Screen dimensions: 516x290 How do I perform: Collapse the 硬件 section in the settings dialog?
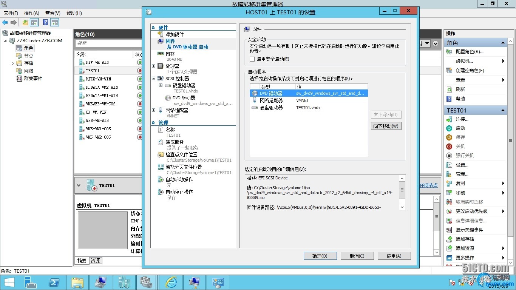click(x=153, y=28)
